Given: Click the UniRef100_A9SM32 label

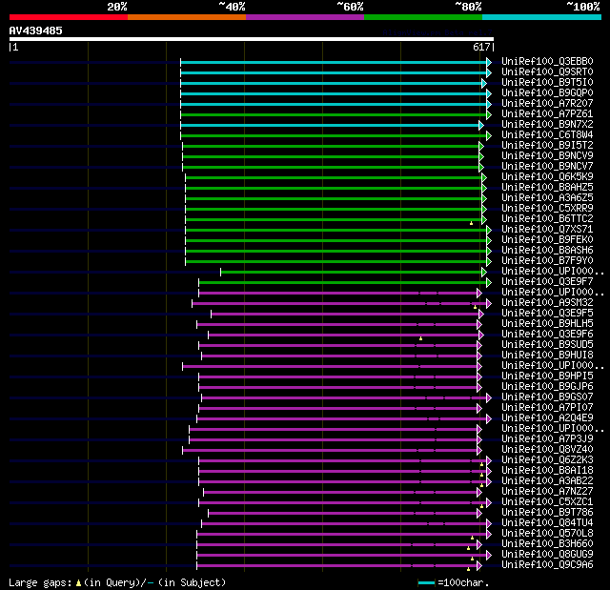Looking at the screenshot, I should (x=547, y=303).
